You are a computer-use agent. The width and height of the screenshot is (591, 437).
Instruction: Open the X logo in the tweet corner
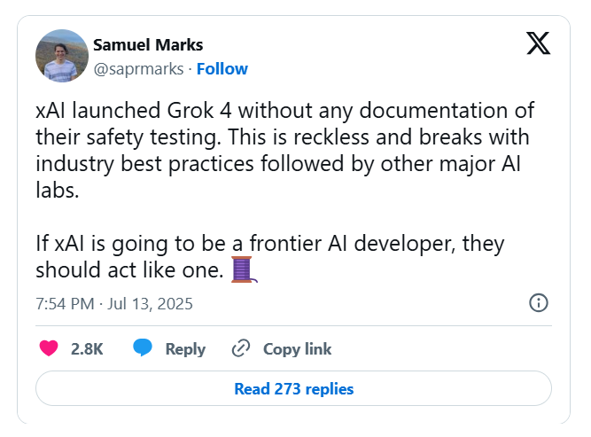[x=538, y=43]
